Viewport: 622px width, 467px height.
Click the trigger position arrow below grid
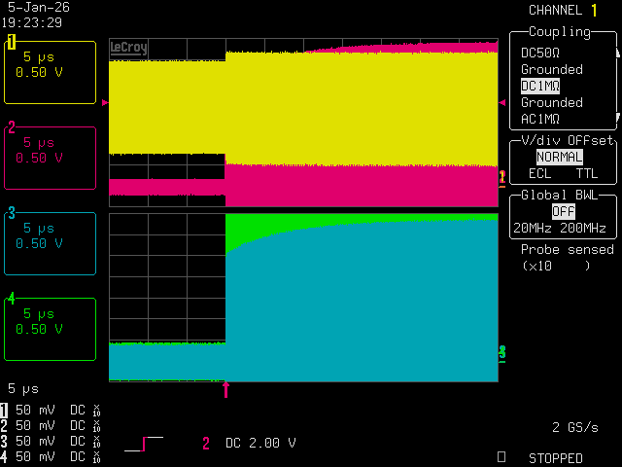pos(226,389)
